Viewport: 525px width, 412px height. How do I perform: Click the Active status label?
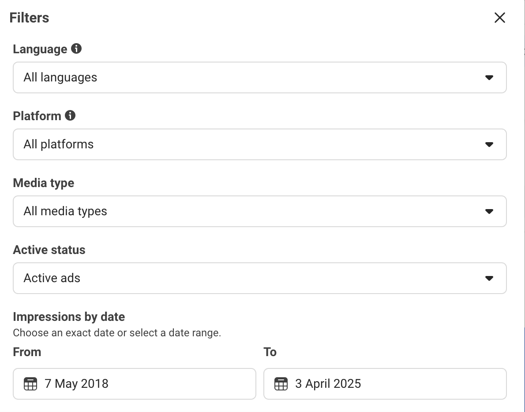coord(49,250)
